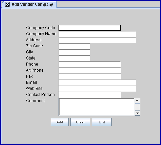The image size is (161, 145).
Task: Focus the Company Name text box
Action: [x=97, y=34]
